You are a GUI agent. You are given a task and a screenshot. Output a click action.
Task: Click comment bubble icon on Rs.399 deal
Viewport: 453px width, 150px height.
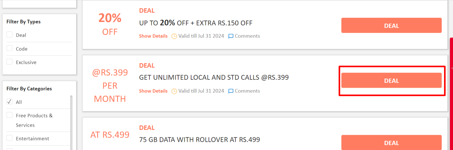coord(231,91)
